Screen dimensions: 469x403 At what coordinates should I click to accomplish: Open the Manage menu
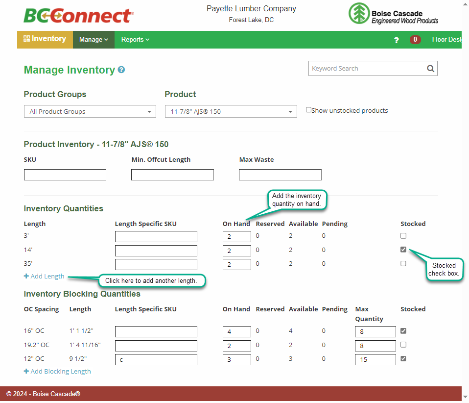point(93,40)
